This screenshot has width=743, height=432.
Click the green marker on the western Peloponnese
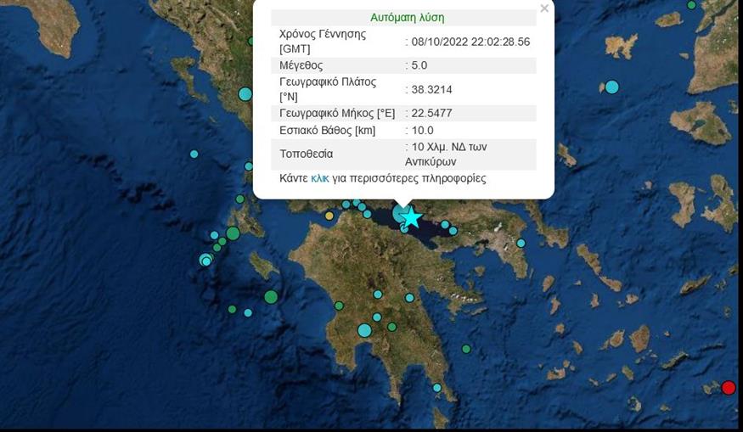[339, 306]
